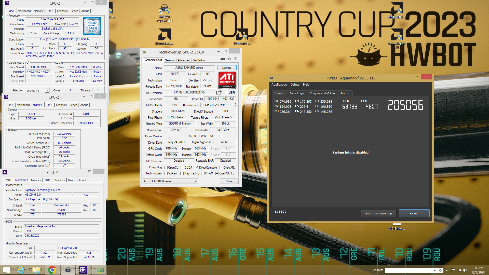This screenshot has height=275, width=489.
Task: Click the Close button in GPU-Z
Action: 229,181
